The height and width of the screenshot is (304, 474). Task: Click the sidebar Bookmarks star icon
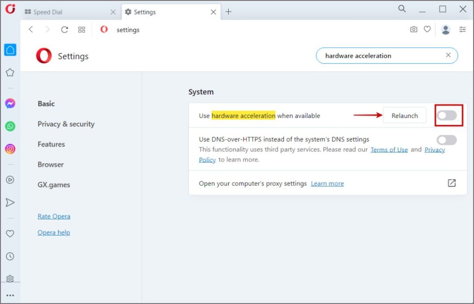click(10, 73)
